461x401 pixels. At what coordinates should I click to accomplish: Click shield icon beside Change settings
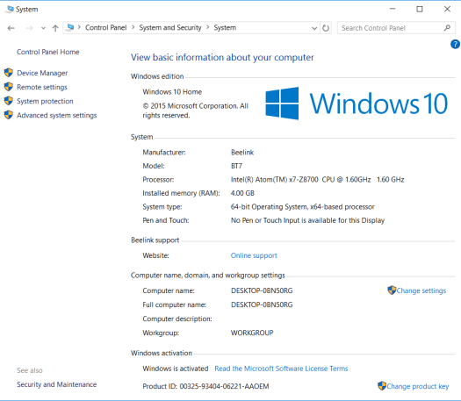pyautogui.click(x=392, y=290)
